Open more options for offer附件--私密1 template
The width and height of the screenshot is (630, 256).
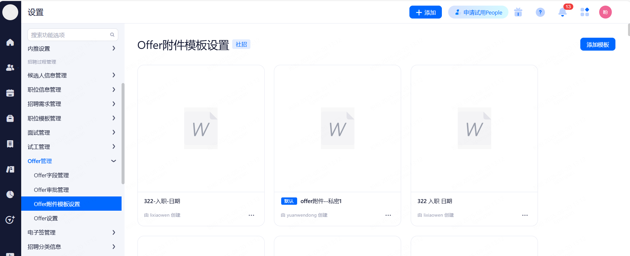click(388, 215)
